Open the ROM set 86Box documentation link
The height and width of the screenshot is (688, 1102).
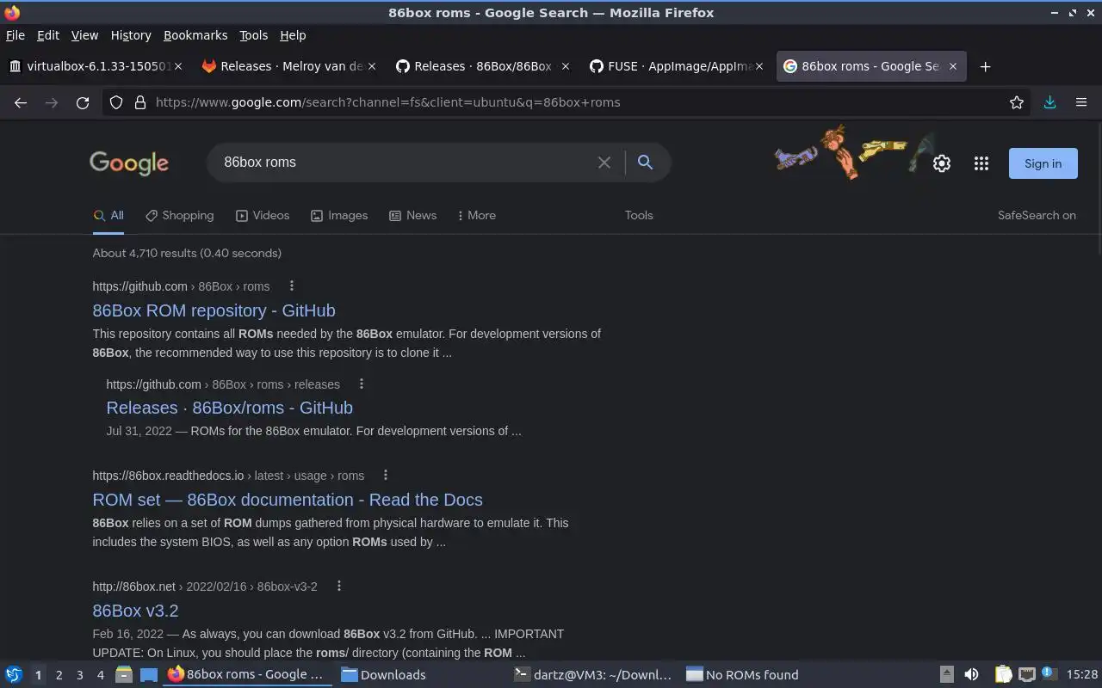288,500
